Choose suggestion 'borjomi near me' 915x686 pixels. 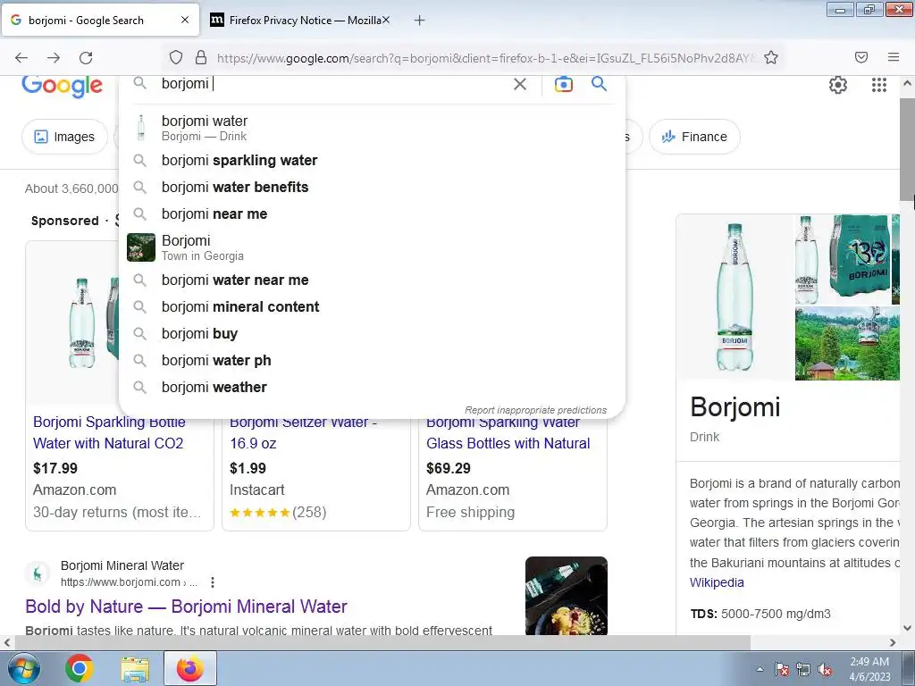(x=372, y=214)
